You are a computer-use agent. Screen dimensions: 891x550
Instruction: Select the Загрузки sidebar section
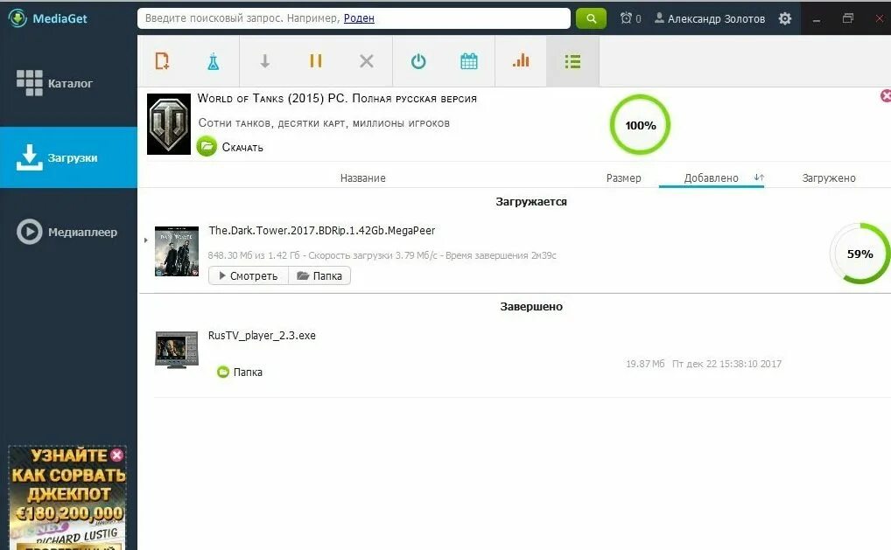tap(68, 157)
